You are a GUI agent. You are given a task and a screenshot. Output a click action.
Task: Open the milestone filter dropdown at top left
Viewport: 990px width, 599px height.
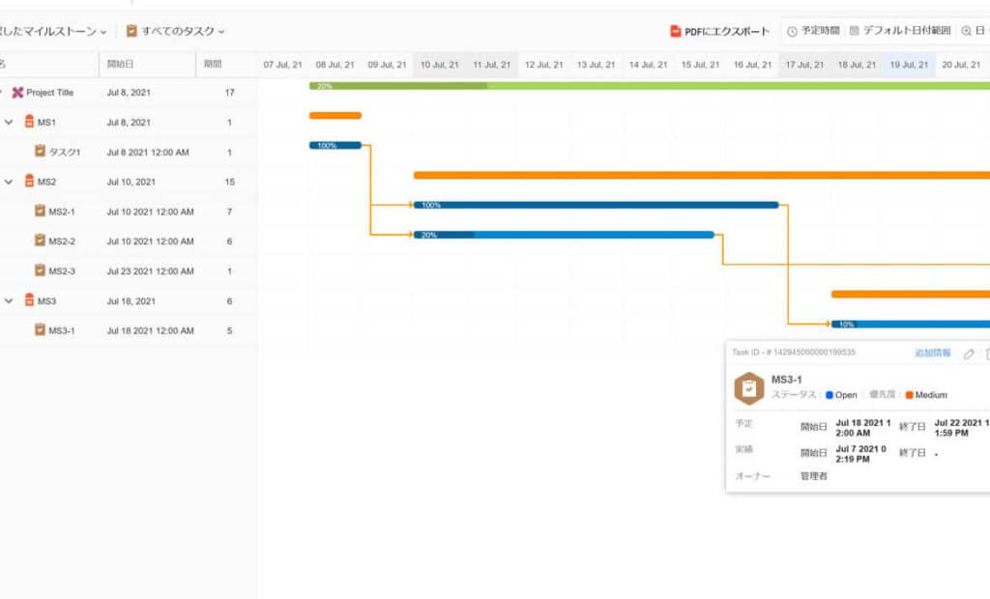click(53, 32)
